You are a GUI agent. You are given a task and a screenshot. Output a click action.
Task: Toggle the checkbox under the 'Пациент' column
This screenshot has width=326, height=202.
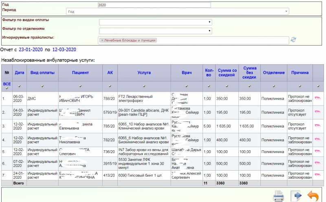[x=80, y=86]
